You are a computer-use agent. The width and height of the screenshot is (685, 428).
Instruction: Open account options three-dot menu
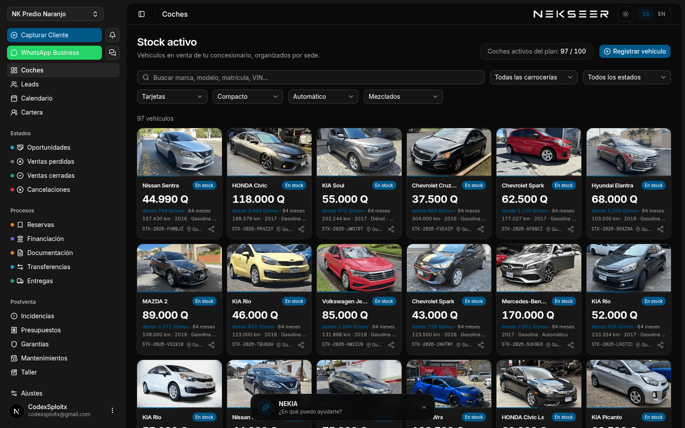click(112, 410)
